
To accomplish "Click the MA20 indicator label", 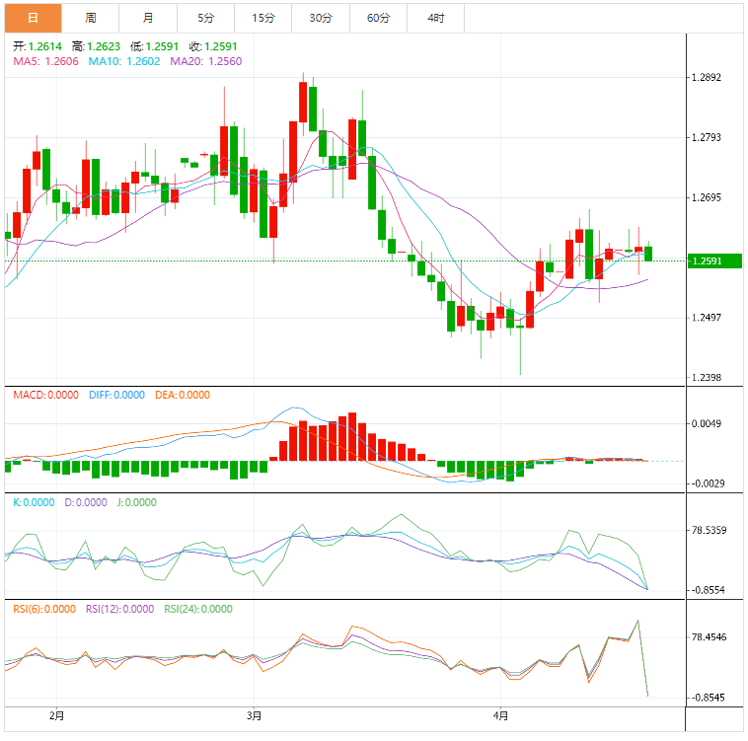I will [x=206, y=61].
